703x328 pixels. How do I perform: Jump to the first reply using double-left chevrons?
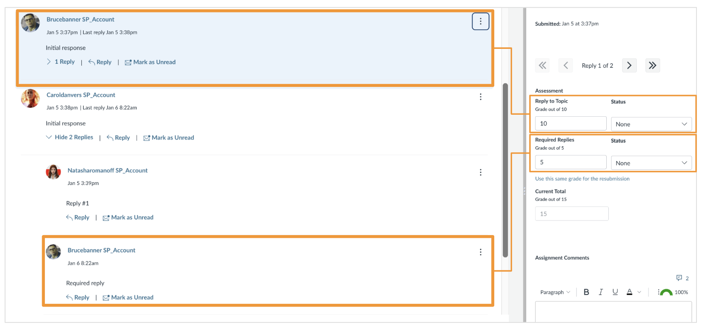click(x=542, y=65)
